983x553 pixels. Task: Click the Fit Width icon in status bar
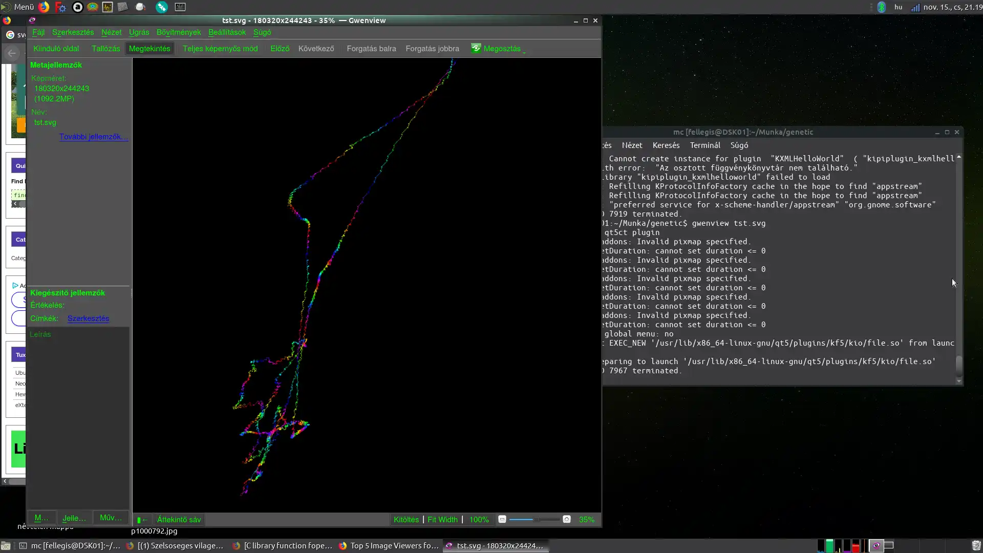click(442, 519)
